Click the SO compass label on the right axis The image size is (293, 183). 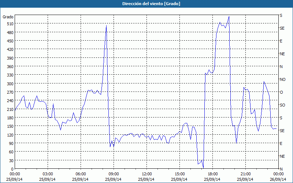click(x=282, y=105)
